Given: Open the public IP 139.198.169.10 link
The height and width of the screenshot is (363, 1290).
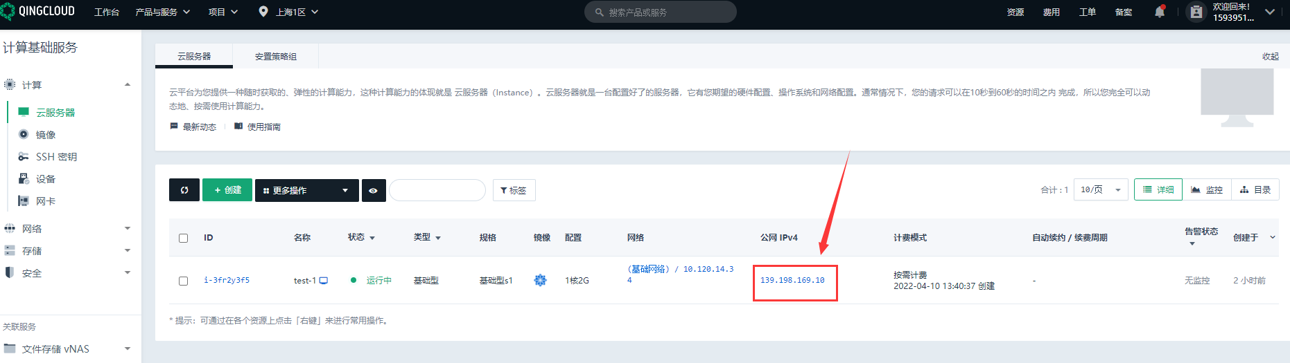Looking at the screenshot, I should pyautogui.click(x=792, y=280).
